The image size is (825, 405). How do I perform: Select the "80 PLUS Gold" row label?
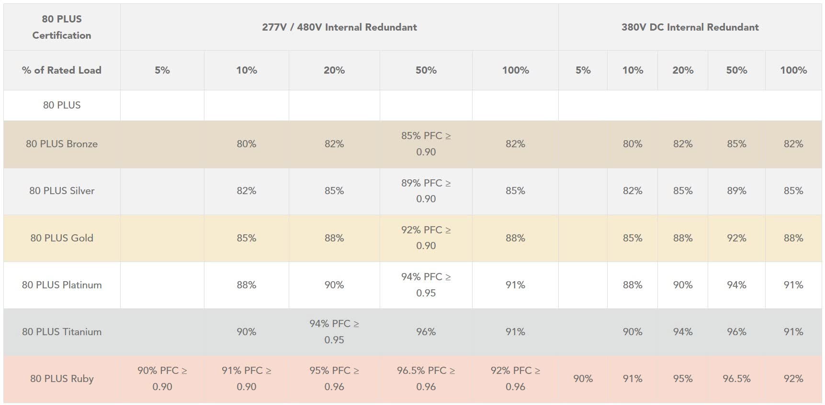[62, 238]
